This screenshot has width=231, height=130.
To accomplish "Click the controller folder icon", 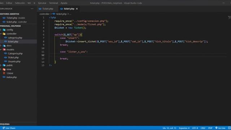I will coord(4,34).
